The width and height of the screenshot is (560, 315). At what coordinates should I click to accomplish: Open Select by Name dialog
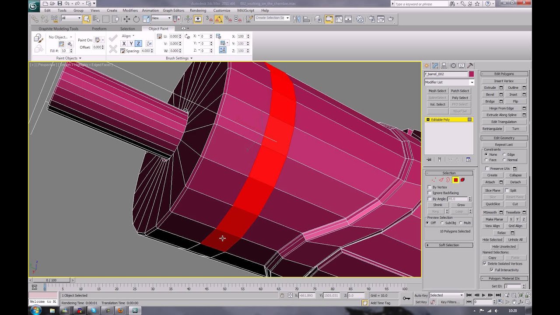pos(96,19)
